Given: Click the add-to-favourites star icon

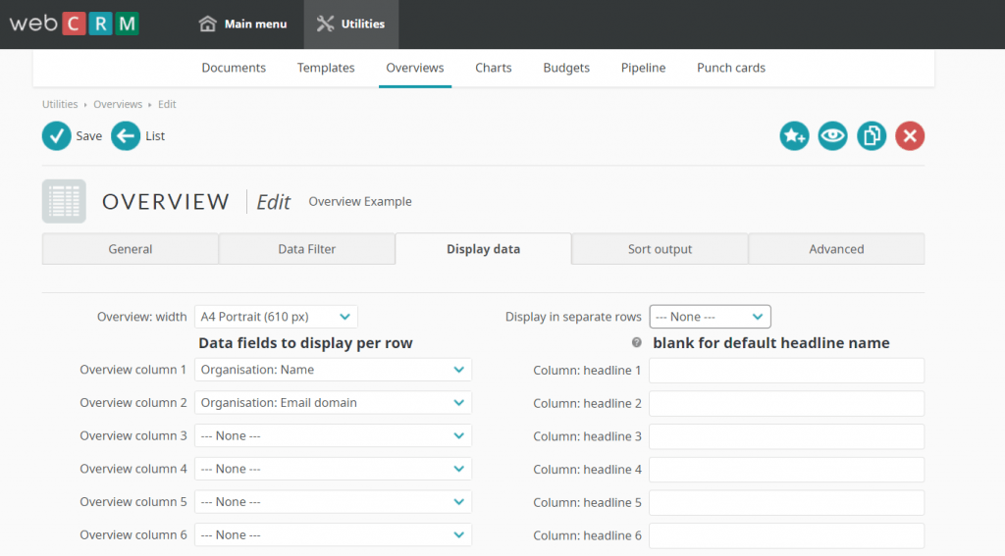Looking at the screenshot, I should (794, 136).
